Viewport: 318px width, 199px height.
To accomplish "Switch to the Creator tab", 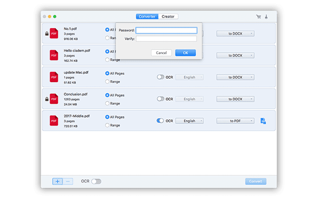I will pyautogui.click(x=168, y=16).
